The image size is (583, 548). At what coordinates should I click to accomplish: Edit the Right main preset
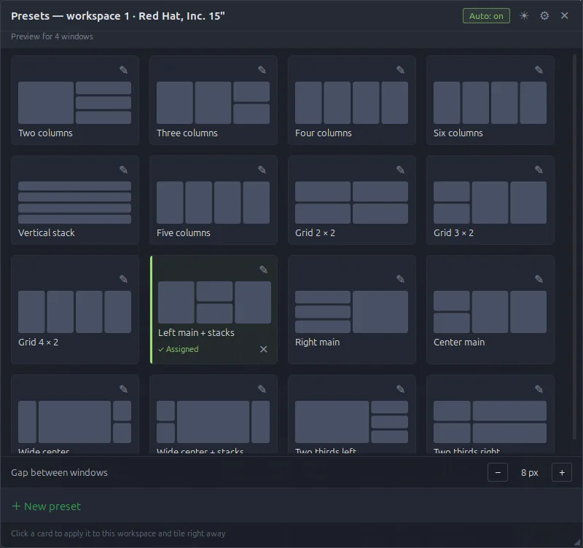point(400,279)
